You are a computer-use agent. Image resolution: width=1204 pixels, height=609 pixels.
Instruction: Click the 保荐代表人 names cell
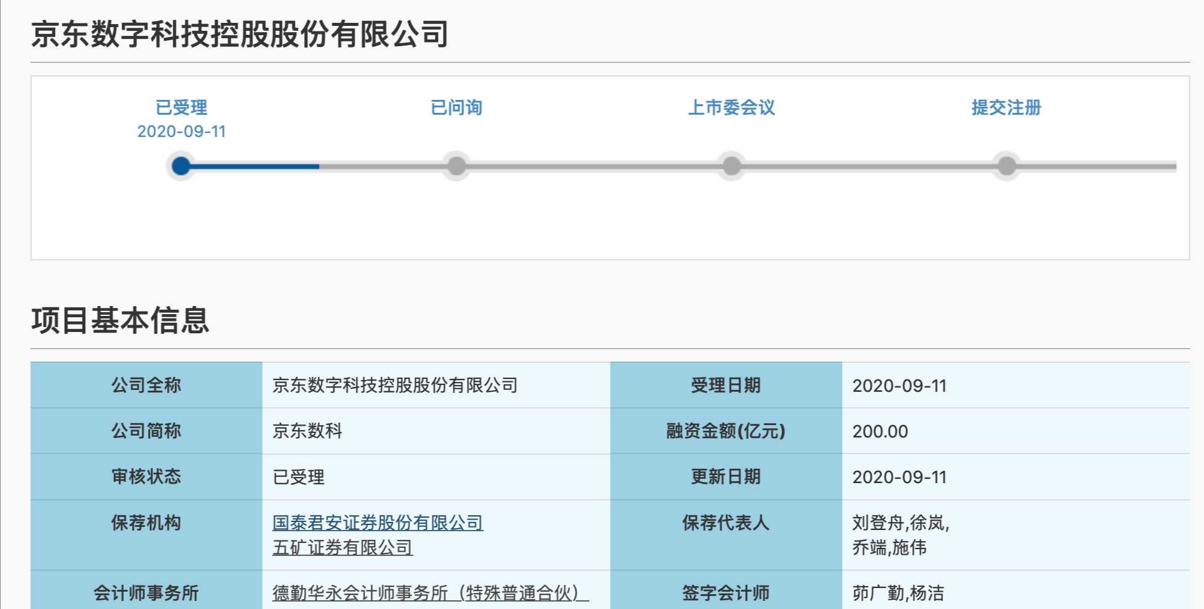(x=901, y=535)
